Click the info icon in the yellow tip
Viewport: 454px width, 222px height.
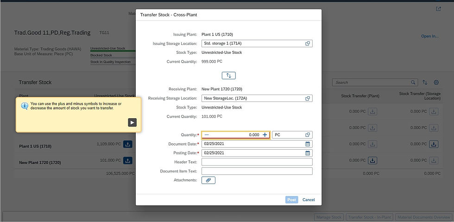[25, 106]
